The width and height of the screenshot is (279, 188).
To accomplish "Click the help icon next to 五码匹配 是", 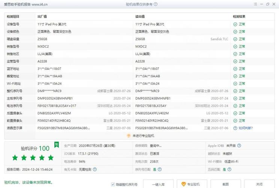I will click(229, 169).
